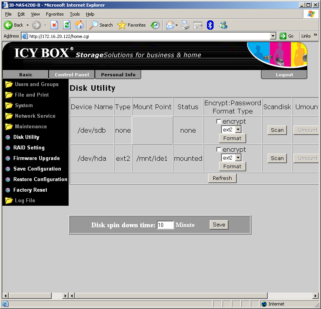Open Favorites with the star icon
Viewport: 321px width, 309px height.
[122, 25]
